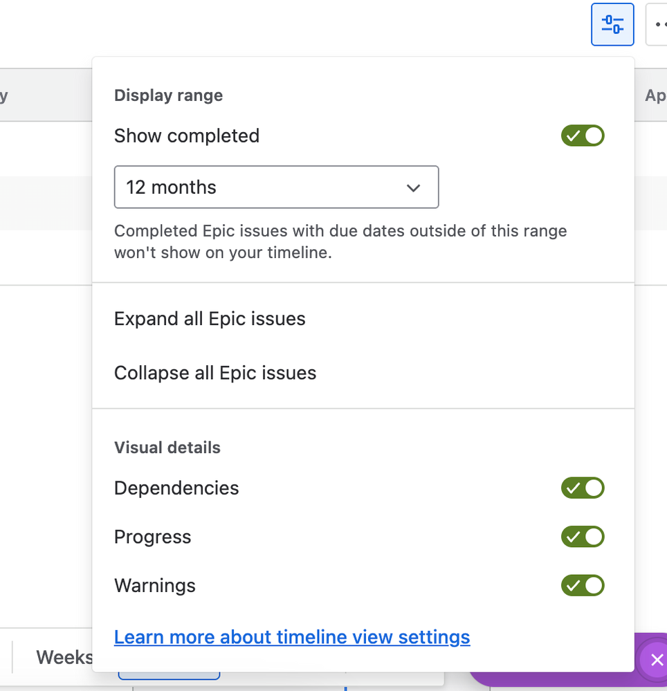Disable the Warnings visual detail toggle
This screenshot has width=667, height=691.
pyautogui.click(x=582, y=585)
